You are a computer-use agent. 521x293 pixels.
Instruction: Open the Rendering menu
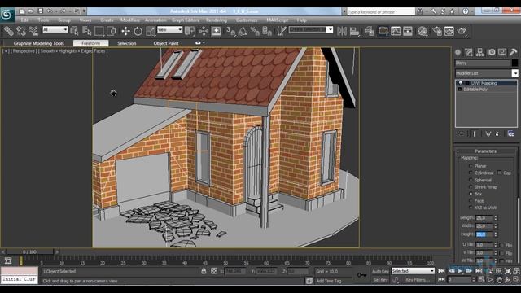217,20
